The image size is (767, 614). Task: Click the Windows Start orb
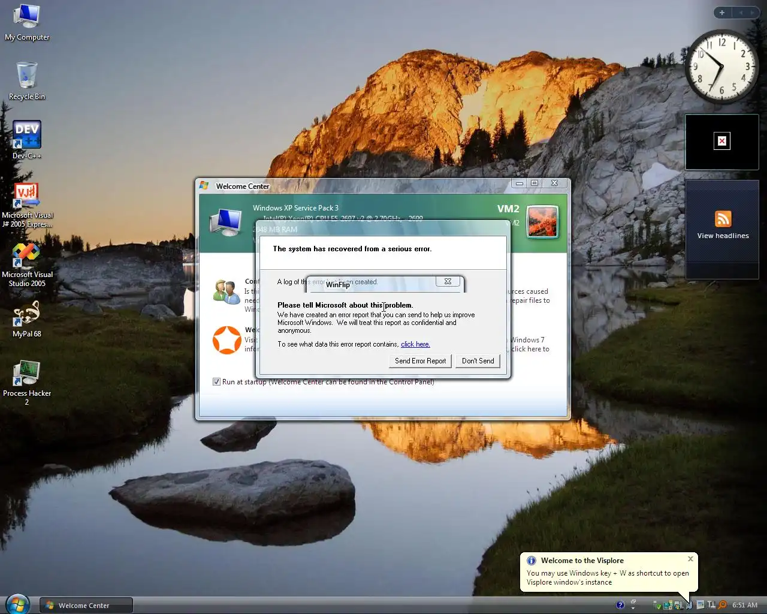point(17,604)
